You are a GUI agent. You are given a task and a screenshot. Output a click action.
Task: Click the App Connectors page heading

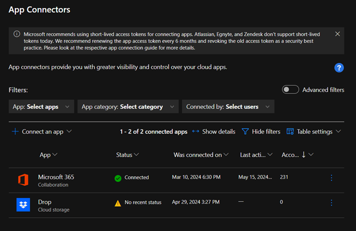[40, 9]
